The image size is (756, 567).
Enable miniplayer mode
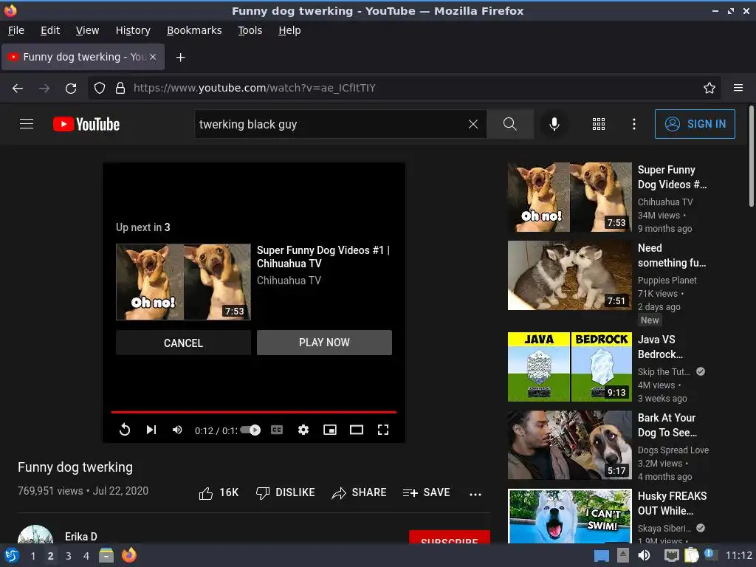pyautogui.click(x=330, y=430)
